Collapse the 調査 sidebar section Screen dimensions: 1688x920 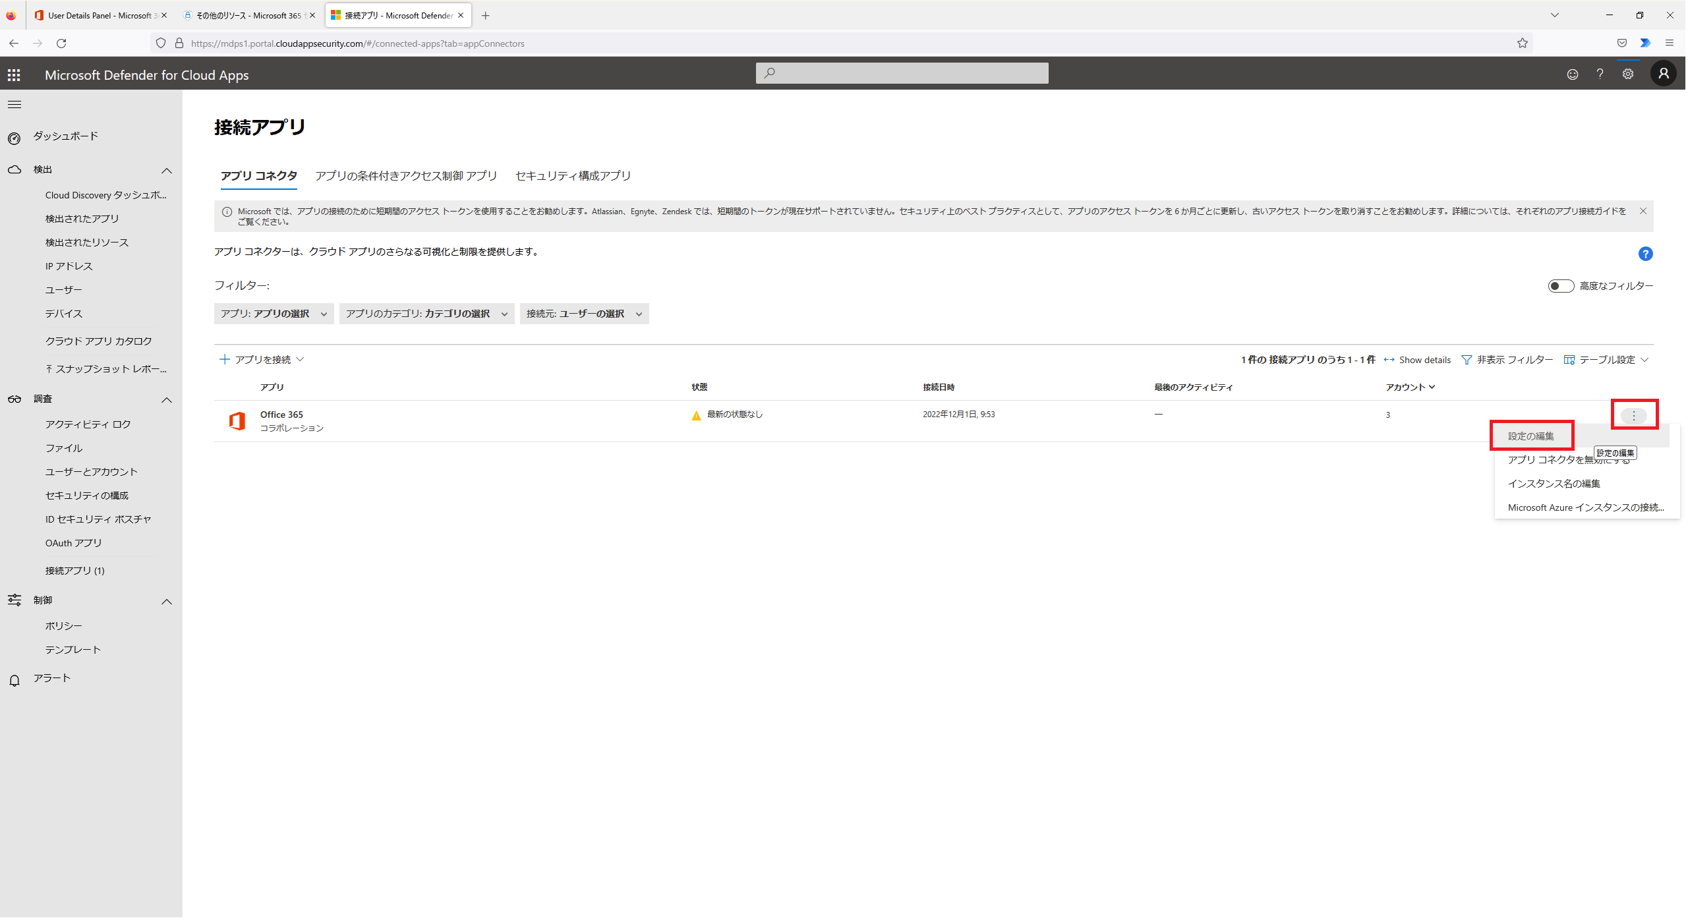point(167,401)
